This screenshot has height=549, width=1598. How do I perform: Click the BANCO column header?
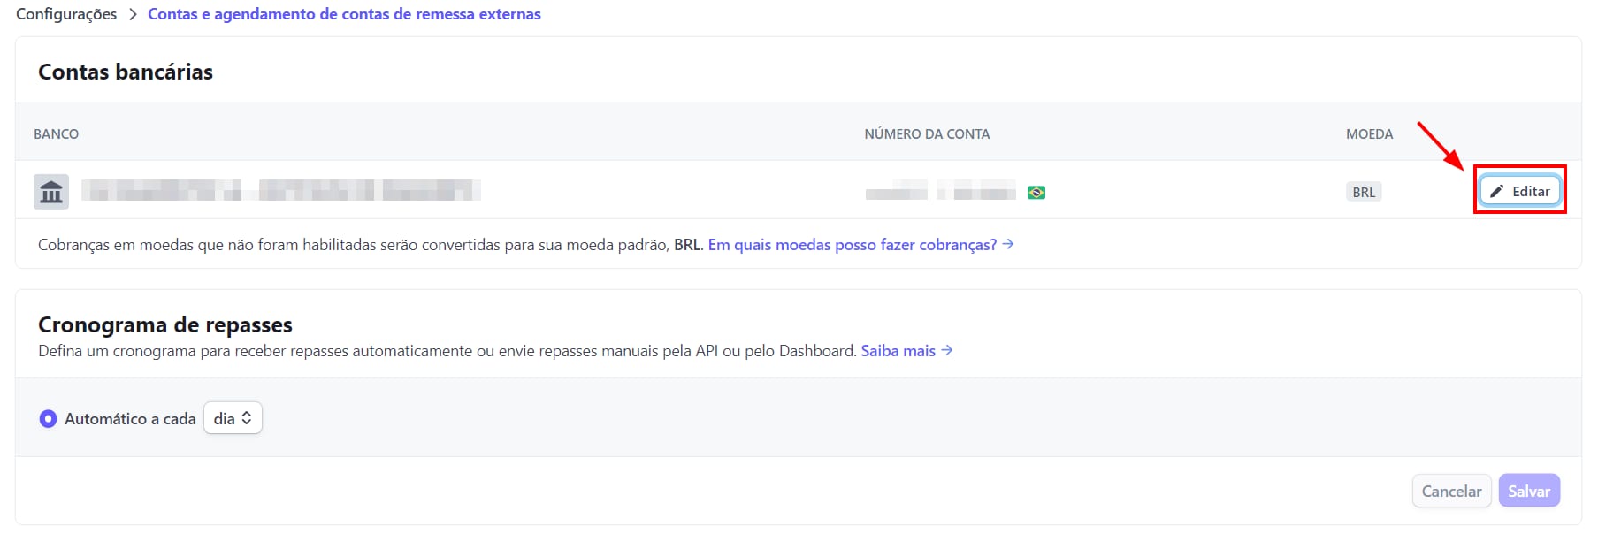pyautogui.click(x=56, y=134)
